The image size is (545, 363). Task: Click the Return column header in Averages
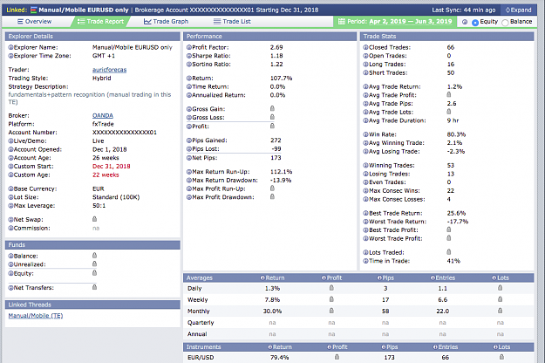(x=272, y=277)
